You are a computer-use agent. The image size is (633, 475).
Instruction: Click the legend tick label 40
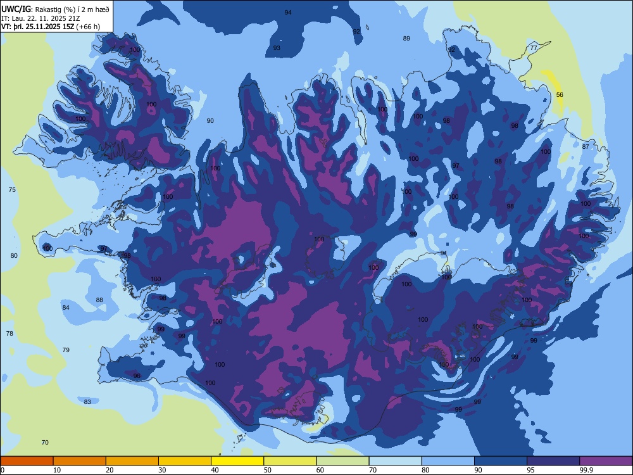pos(215,470)
